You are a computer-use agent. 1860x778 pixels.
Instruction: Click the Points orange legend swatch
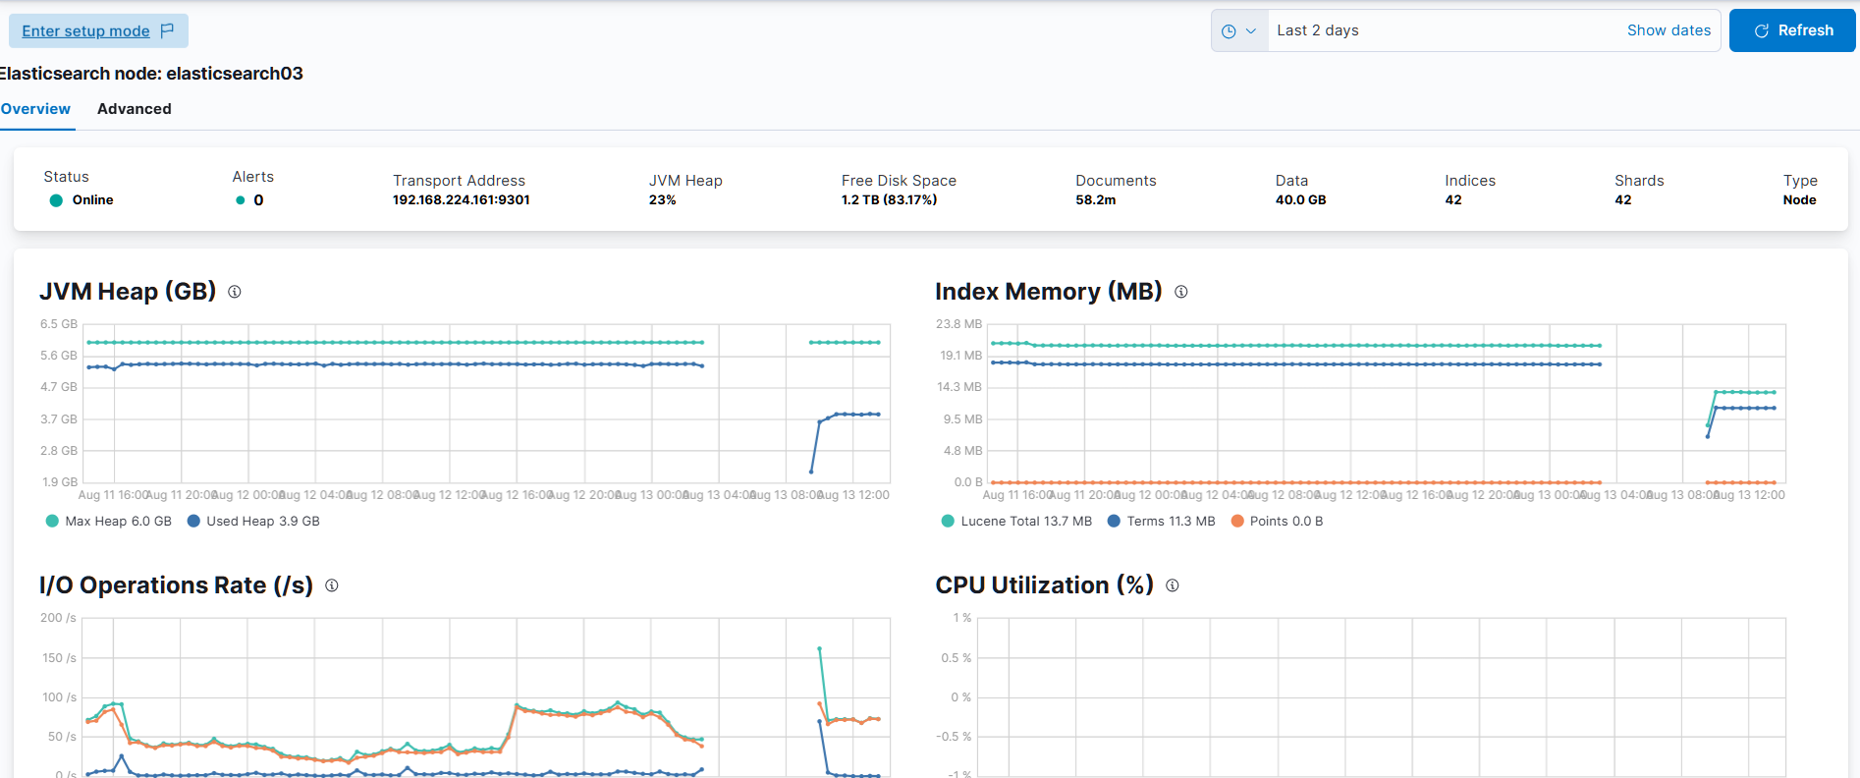click(x=1237, y=522)
